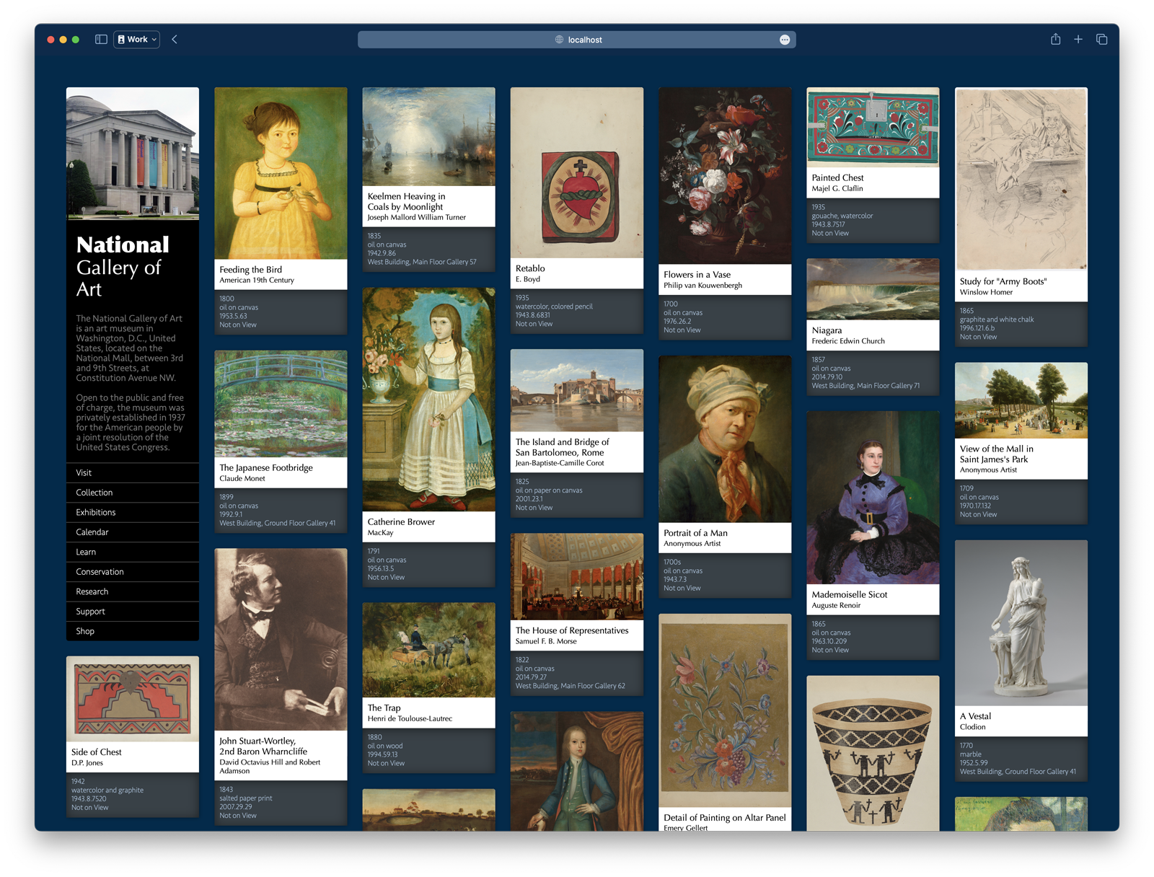Click Henri de Toulouse-Lautrec artist name

(x=410, y=719)
